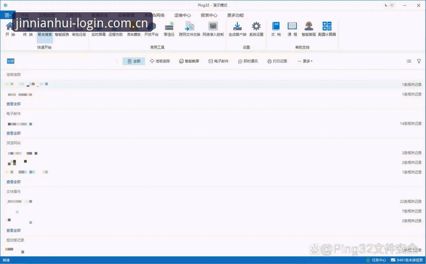Open the 终端 terminal tool
This screenshot has height=264, width=426.
[28, 28]
